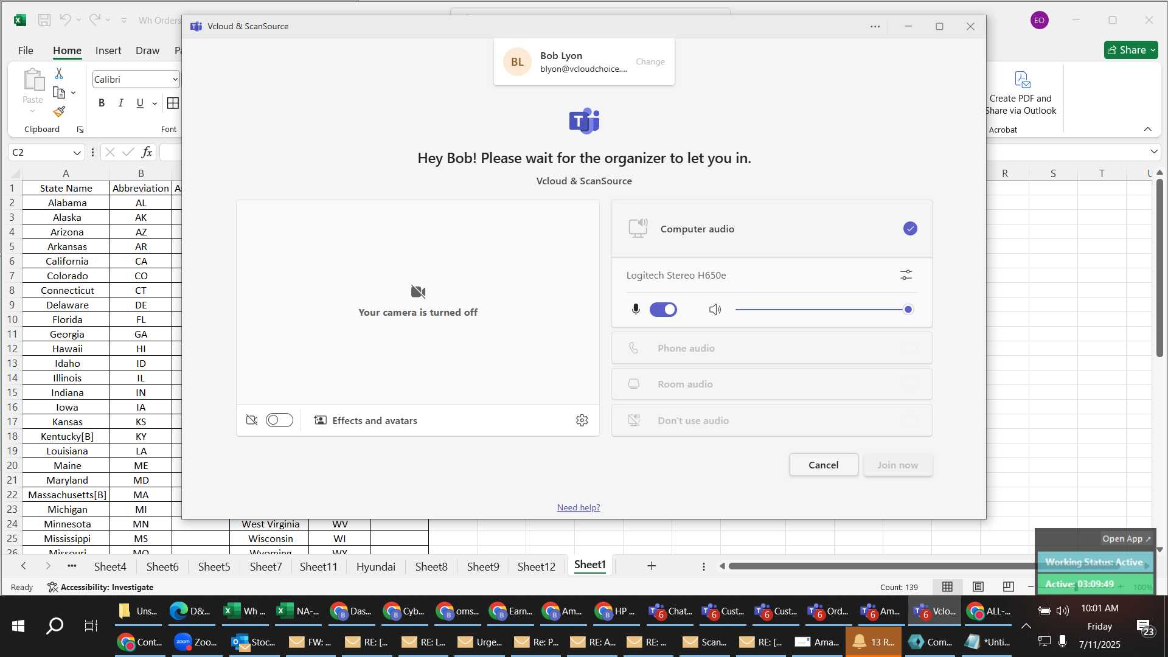The height and width of the screenshot is (657, 1168).
Task: Open Task View on taskbar
Action: [x=91, y=625]
